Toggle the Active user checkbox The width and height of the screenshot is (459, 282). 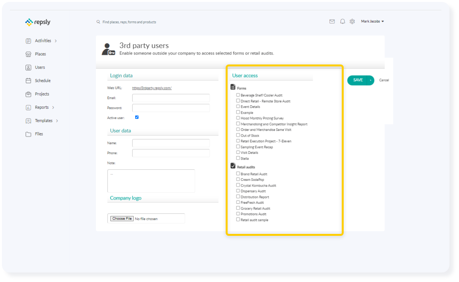pos(137,117)
